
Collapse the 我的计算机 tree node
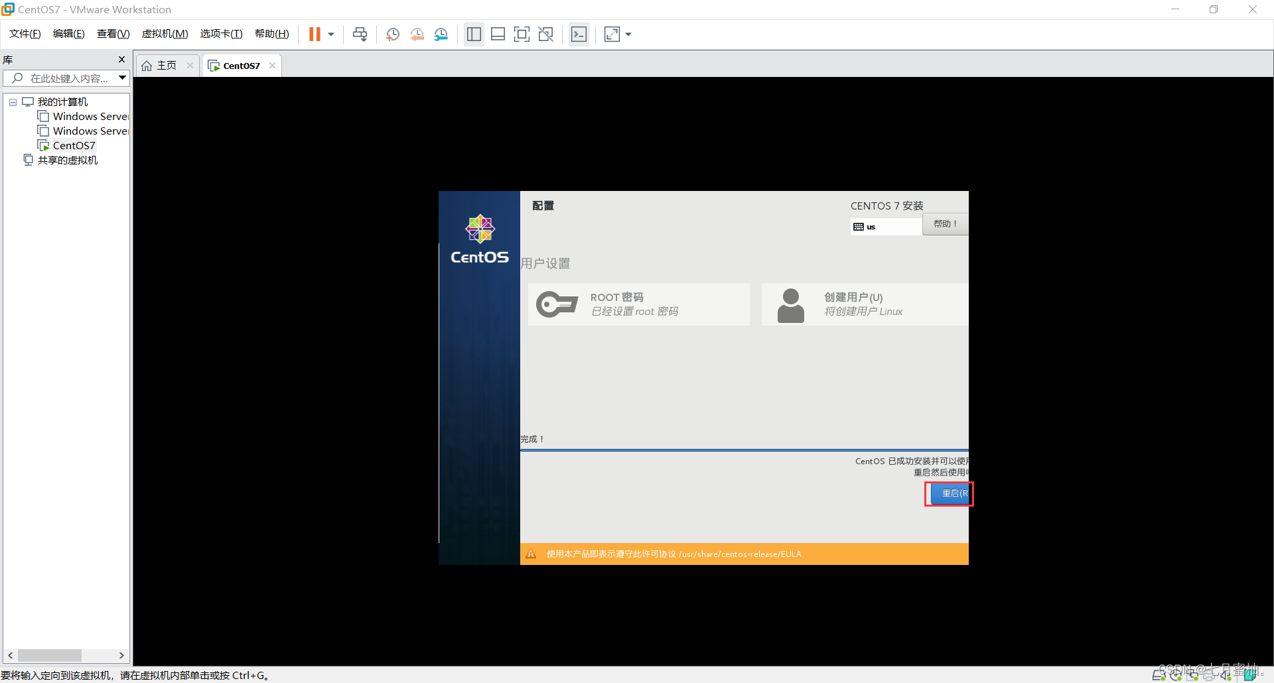click(13, 102)
